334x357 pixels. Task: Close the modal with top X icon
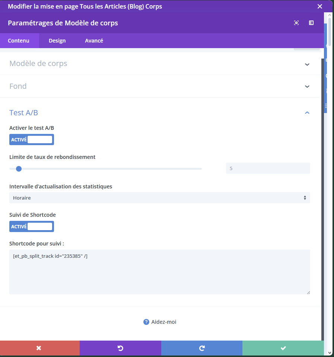pyautogui.click(x=319, y=6)
